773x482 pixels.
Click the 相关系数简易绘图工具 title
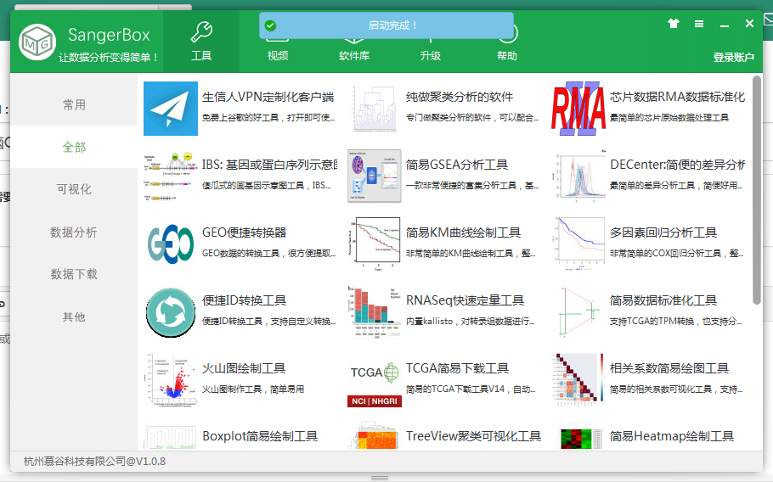point(669,368)
